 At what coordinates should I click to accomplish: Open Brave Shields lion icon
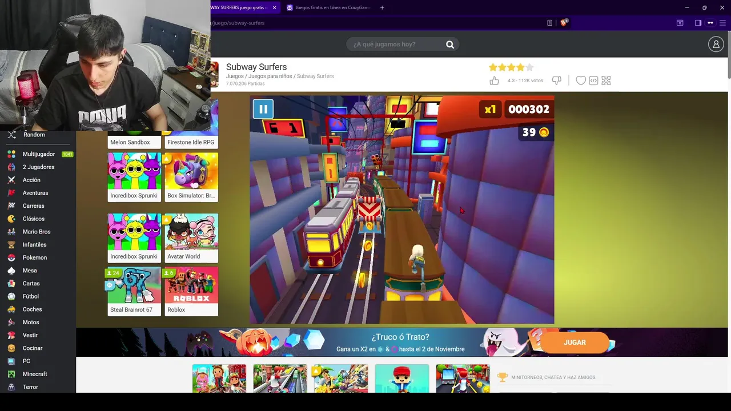tap(564, 23)
